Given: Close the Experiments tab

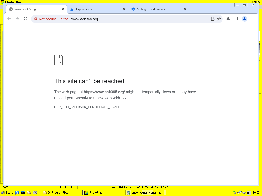Looking at the screenshot, I should pos(124,9).
